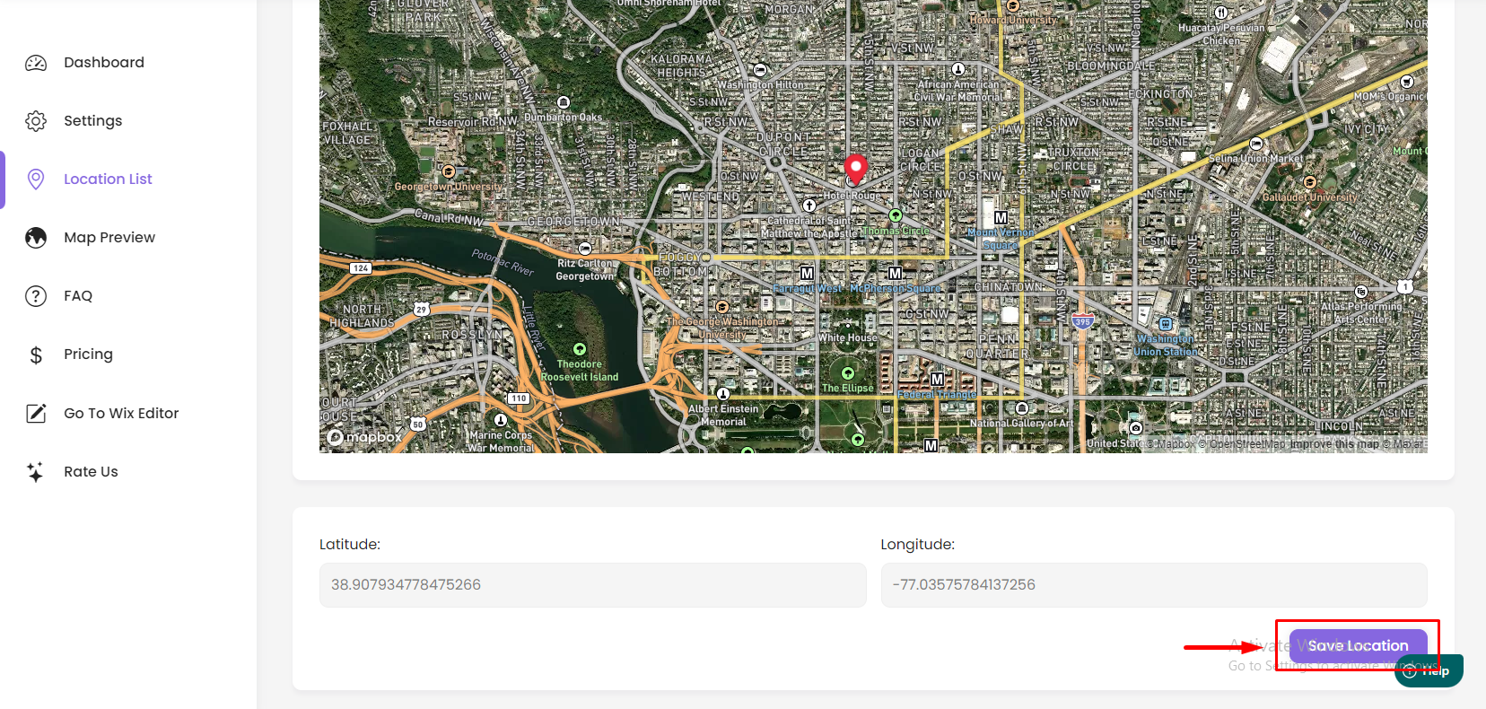1486x709 pixels.
Task: Click the National Gallery of Art marker
Action: [x=1021, y=408]
